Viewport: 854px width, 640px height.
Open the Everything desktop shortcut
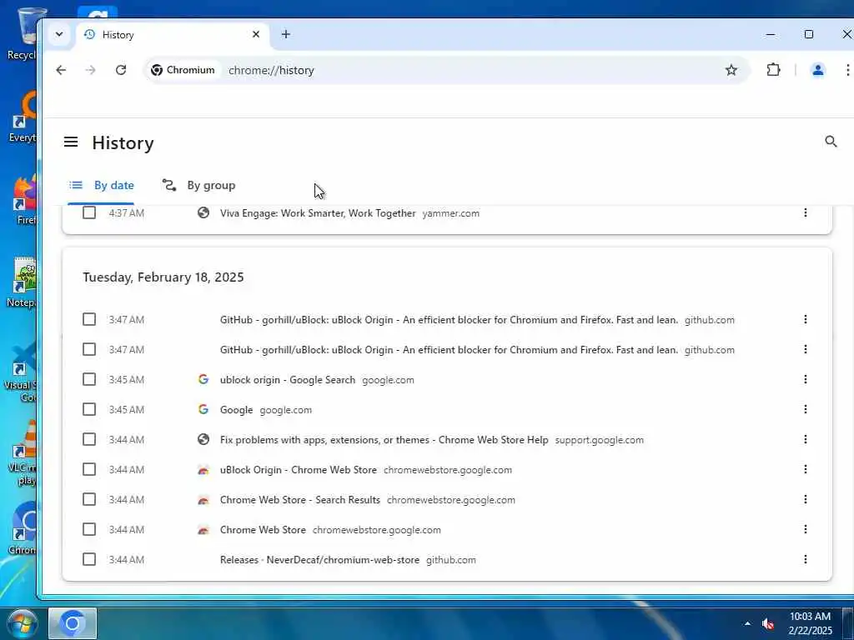click(x=24, y=117)
